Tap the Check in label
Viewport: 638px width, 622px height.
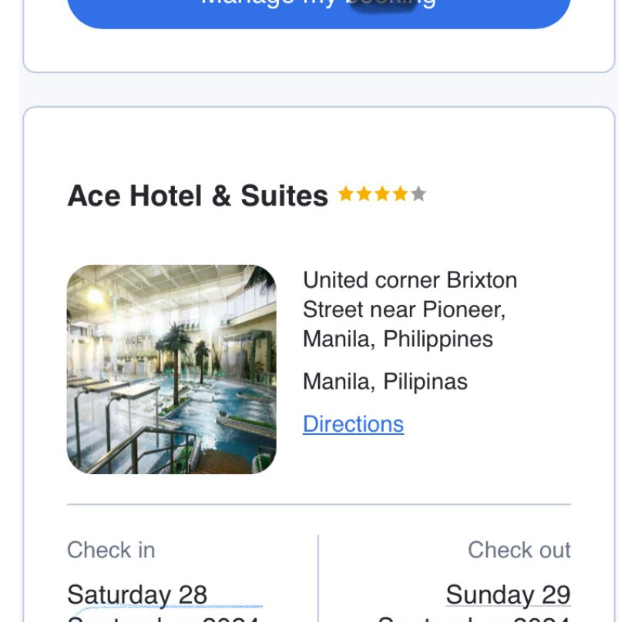click(x=111, y=550)
